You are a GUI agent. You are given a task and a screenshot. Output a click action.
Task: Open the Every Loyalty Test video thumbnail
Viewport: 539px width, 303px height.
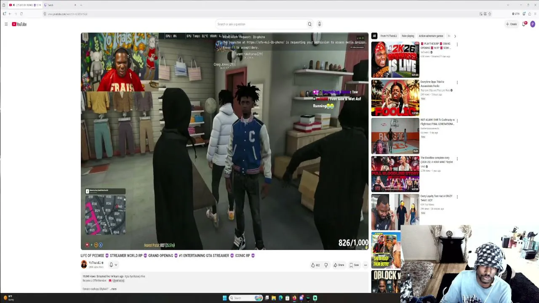tap(395, 212)
